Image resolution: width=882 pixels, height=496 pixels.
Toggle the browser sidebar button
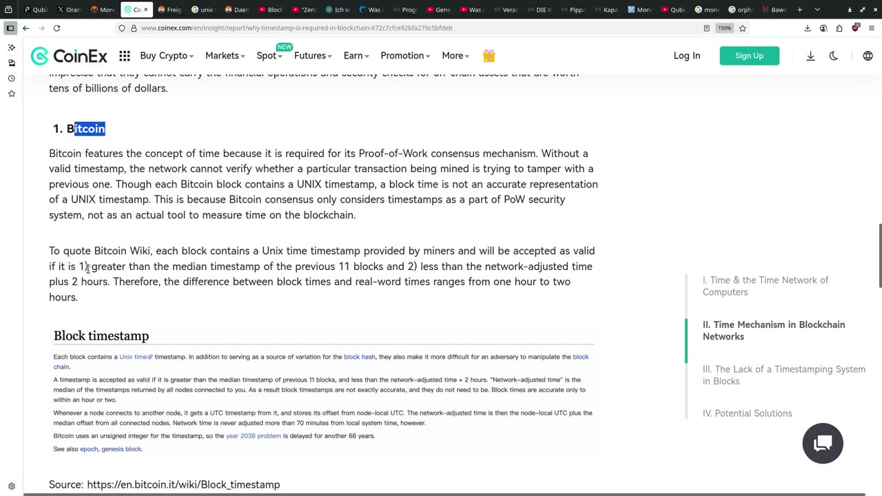(x=10, y=28)
